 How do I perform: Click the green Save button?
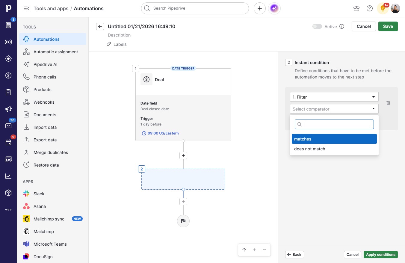pyautogui.click(x=388, y=26)
